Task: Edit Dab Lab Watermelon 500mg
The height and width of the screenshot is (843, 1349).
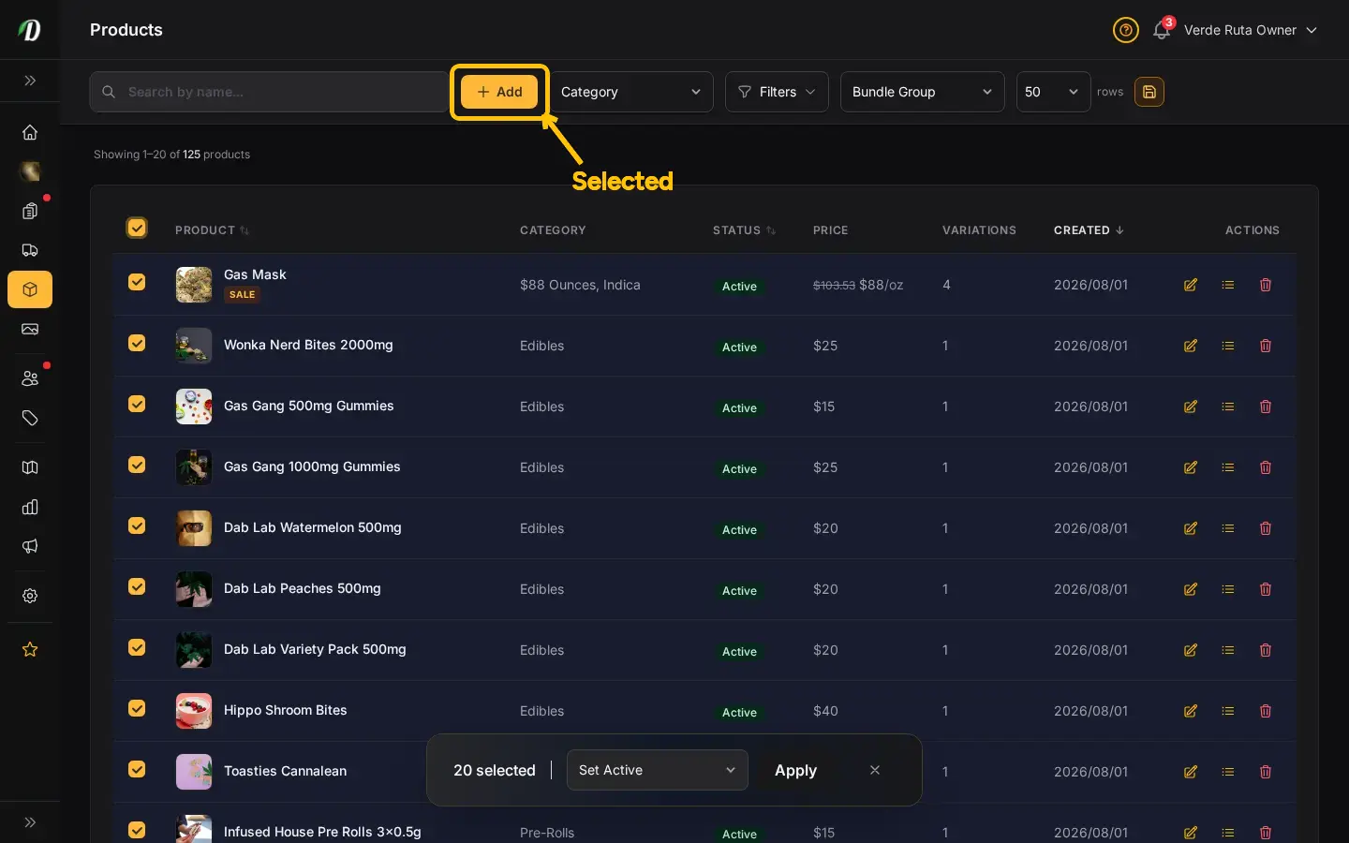Action: 1191,528
